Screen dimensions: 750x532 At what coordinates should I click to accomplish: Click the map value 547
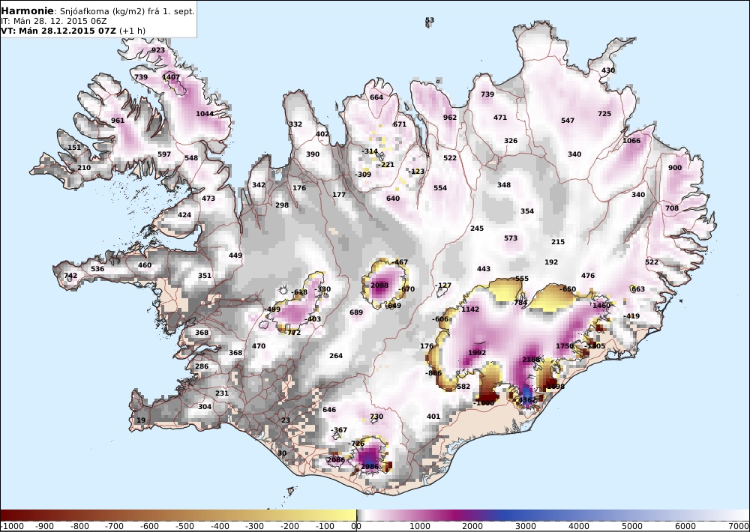pos(568,121)
